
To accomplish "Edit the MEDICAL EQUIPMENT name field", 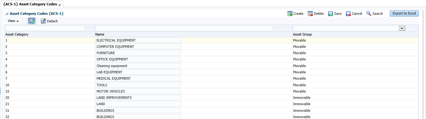I will 138,78.
